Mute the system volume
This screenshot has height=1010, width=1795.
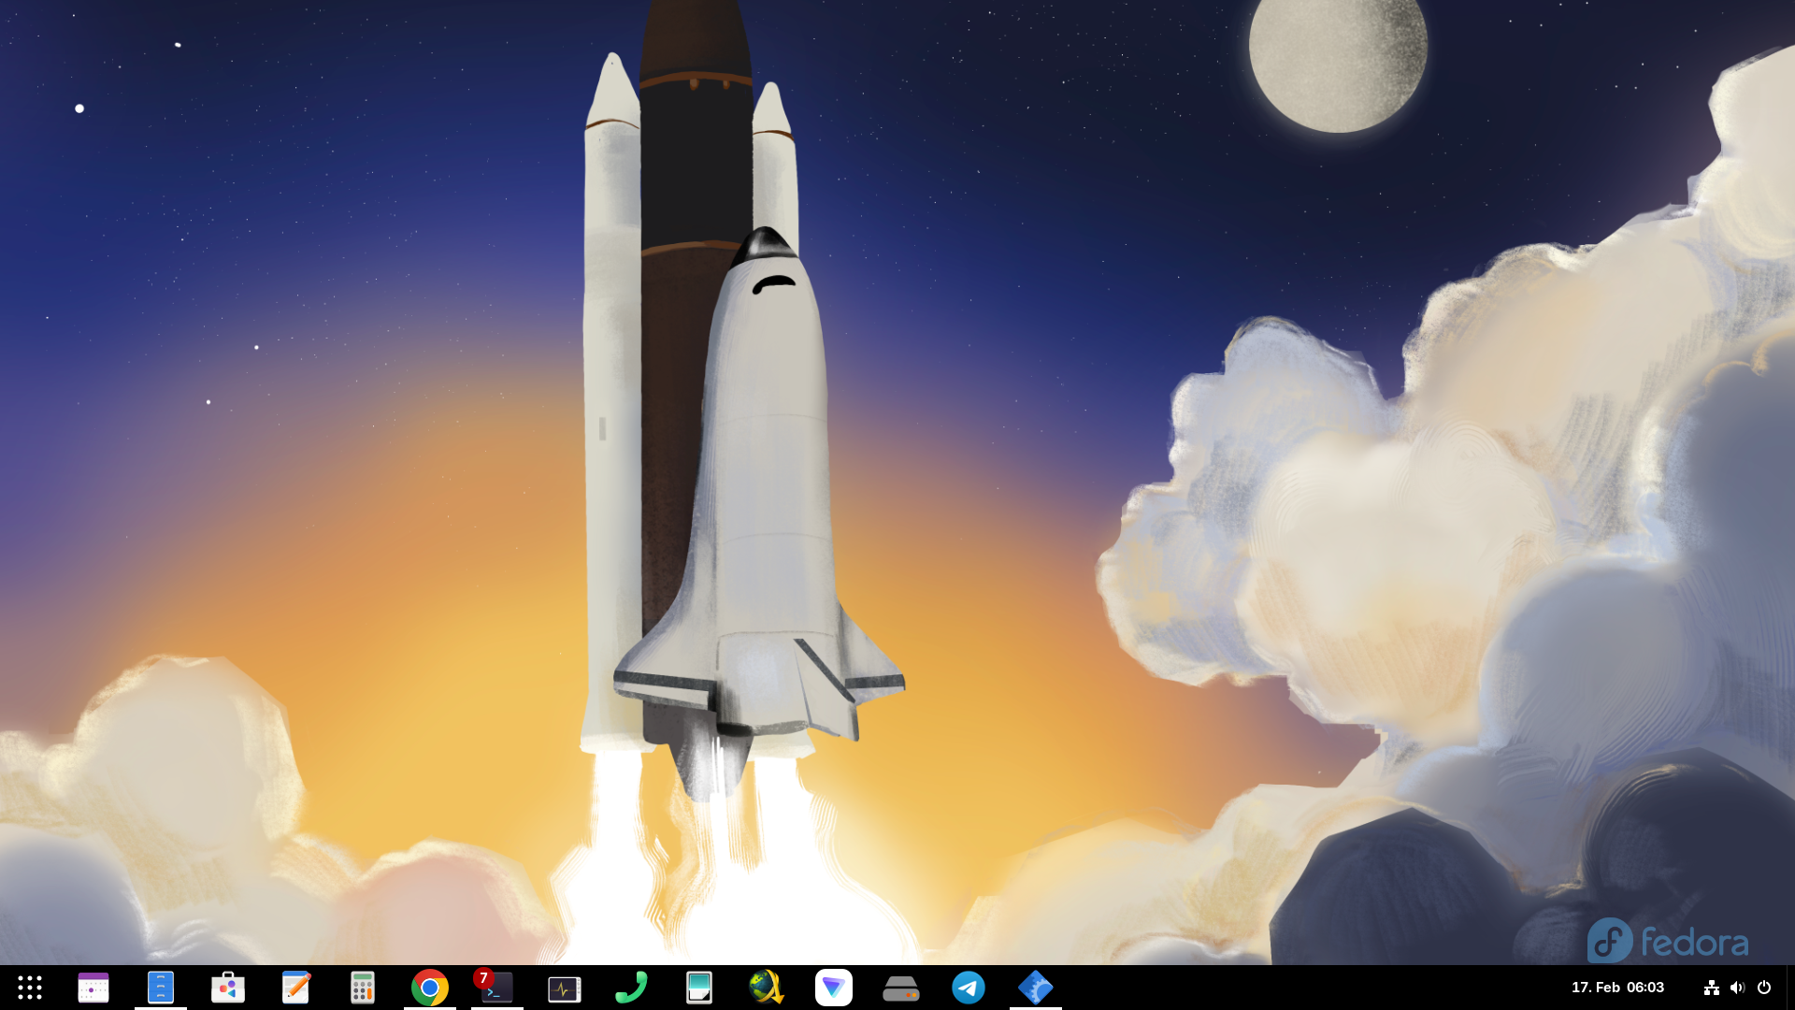1738,988
